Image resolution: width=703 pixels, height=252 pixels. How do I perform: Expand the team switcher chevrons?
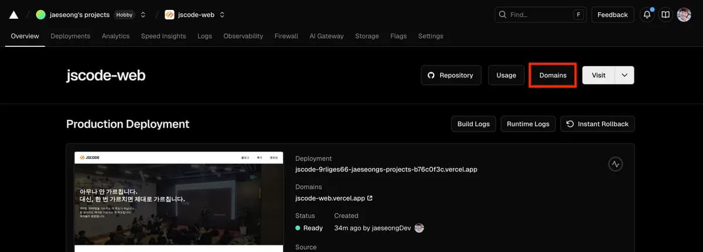tap(143, 15)
